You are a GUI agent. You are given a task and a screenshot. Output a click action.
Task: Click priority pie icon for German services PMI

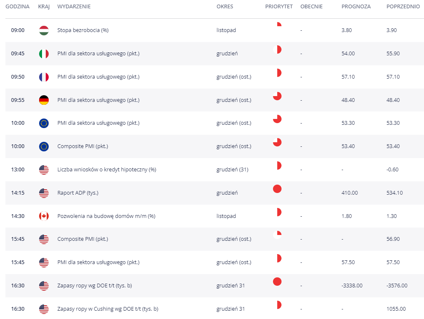(x=277, y=96)
